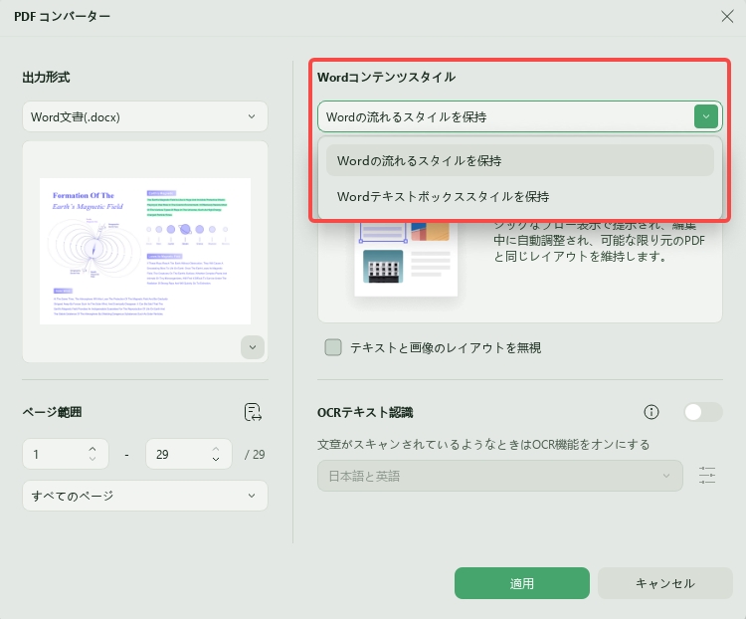Image resolution: width=746 pixels, height=619 pixels.
Task: Choose Wordテキストボックススタイルを保持 option
Action: 519,196
